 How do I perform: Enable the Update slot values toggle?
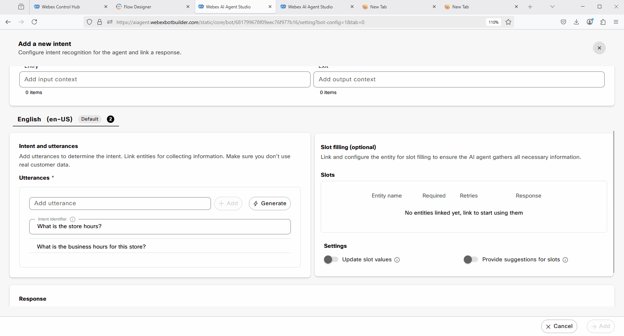click(331, 259)
